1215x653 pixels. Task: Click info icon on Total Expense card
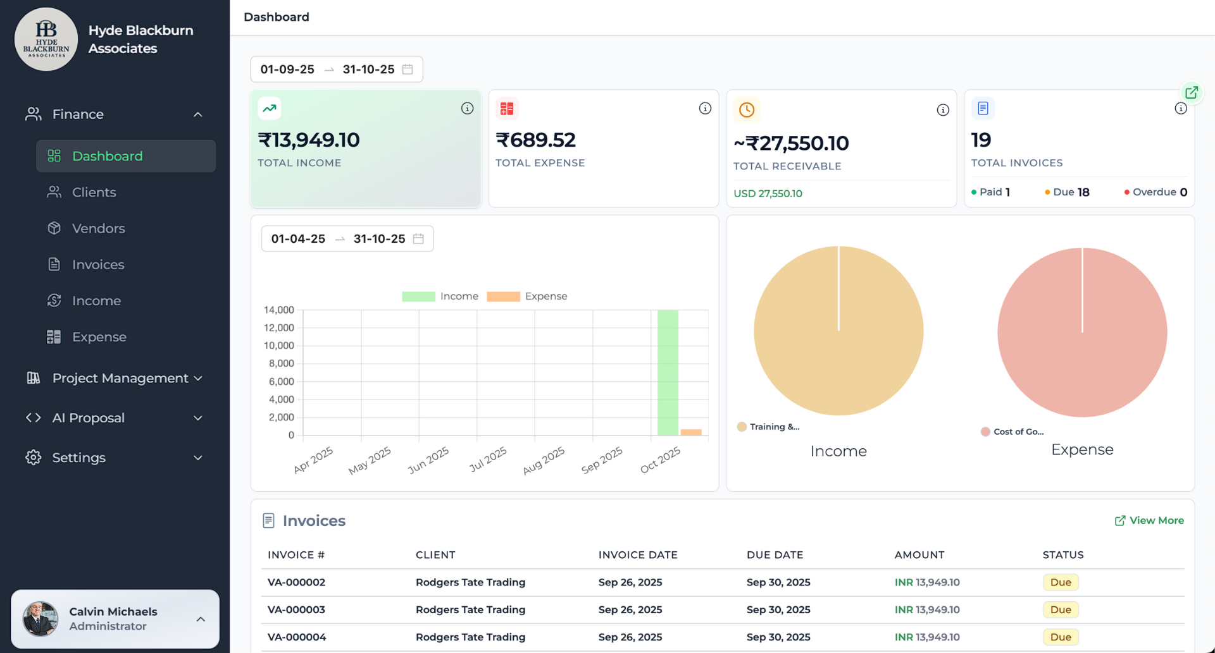(x=705, y=109)
